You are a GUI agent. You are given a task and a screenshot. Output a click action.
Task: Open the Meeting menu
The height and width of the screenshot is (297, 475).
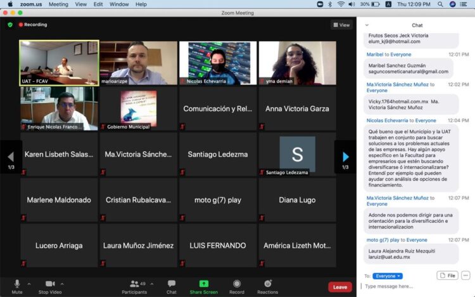point(58,4)
